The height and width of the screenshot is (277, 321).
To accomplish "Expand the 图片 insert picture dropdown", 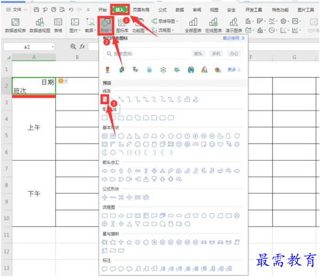I will click(x=79, y=30).
